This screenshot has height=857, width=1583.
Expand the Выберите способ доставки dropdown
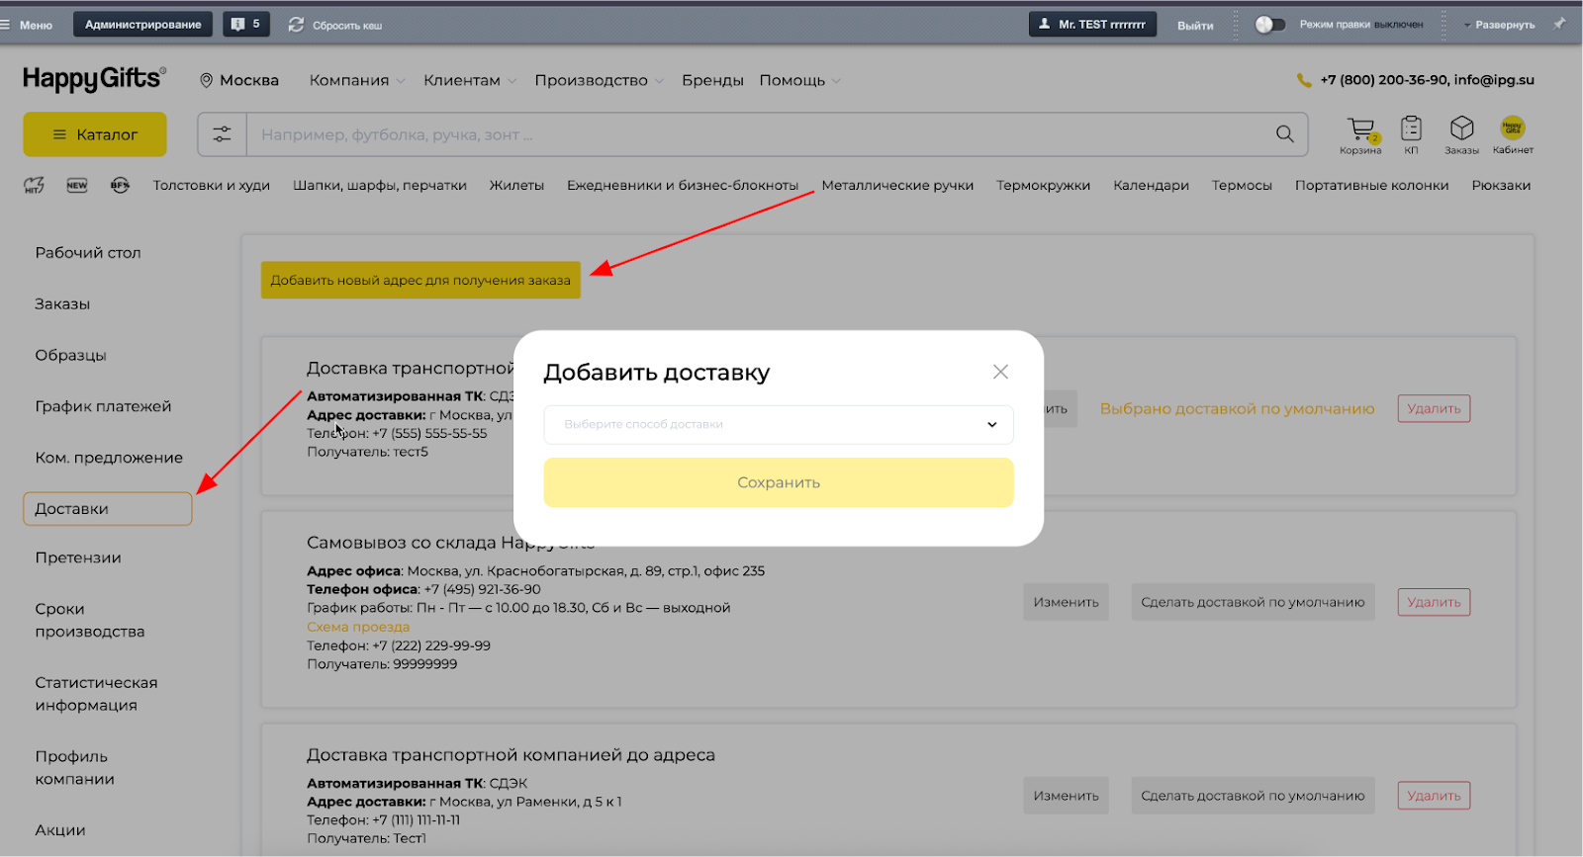778,424
